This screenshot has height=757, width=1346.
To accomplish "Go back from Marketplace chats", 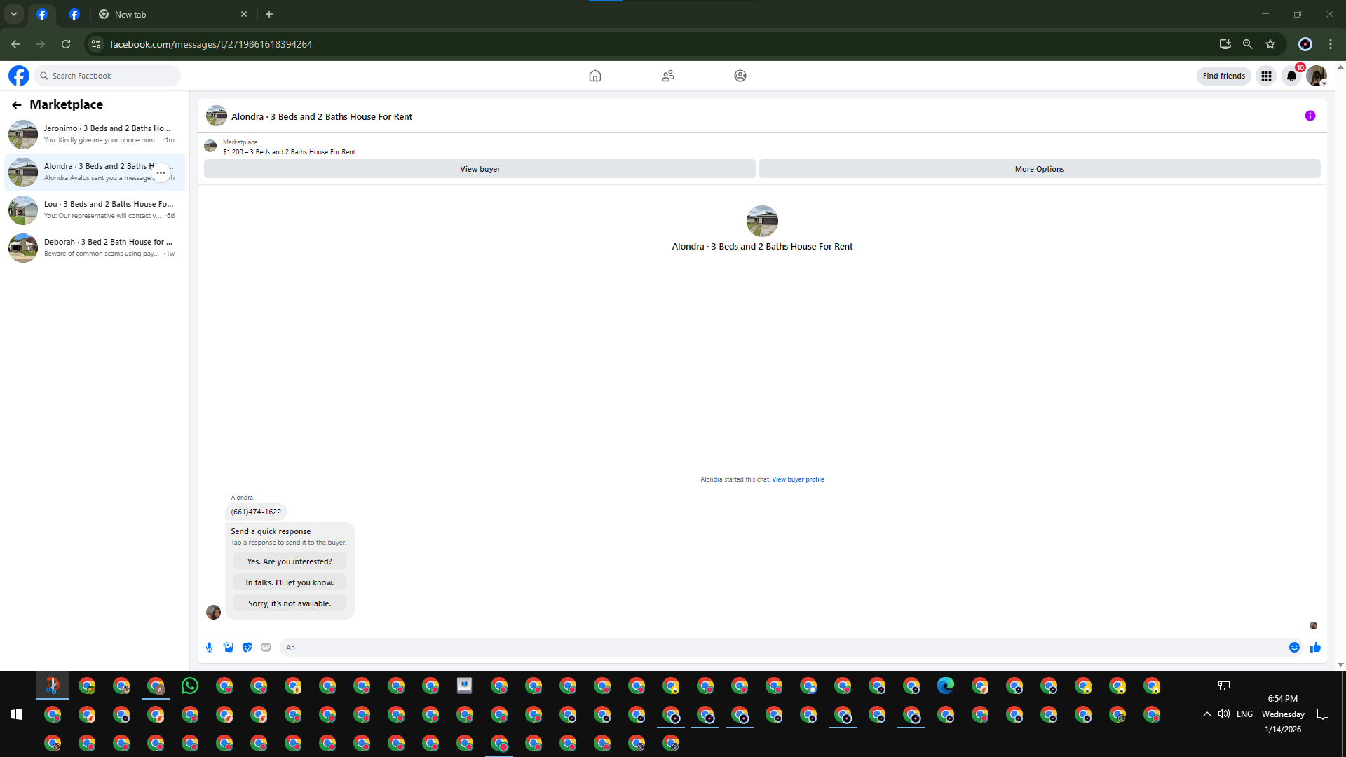I will click(x=17, y=105).
